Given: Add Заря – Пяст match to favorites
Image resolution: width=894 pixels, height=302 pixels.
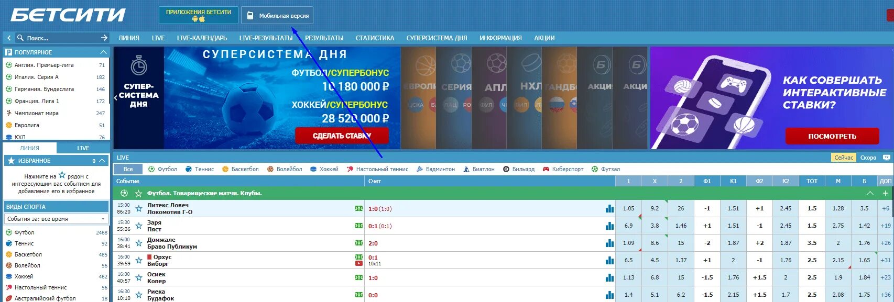Looking at the screenshot, I should 138,226.
